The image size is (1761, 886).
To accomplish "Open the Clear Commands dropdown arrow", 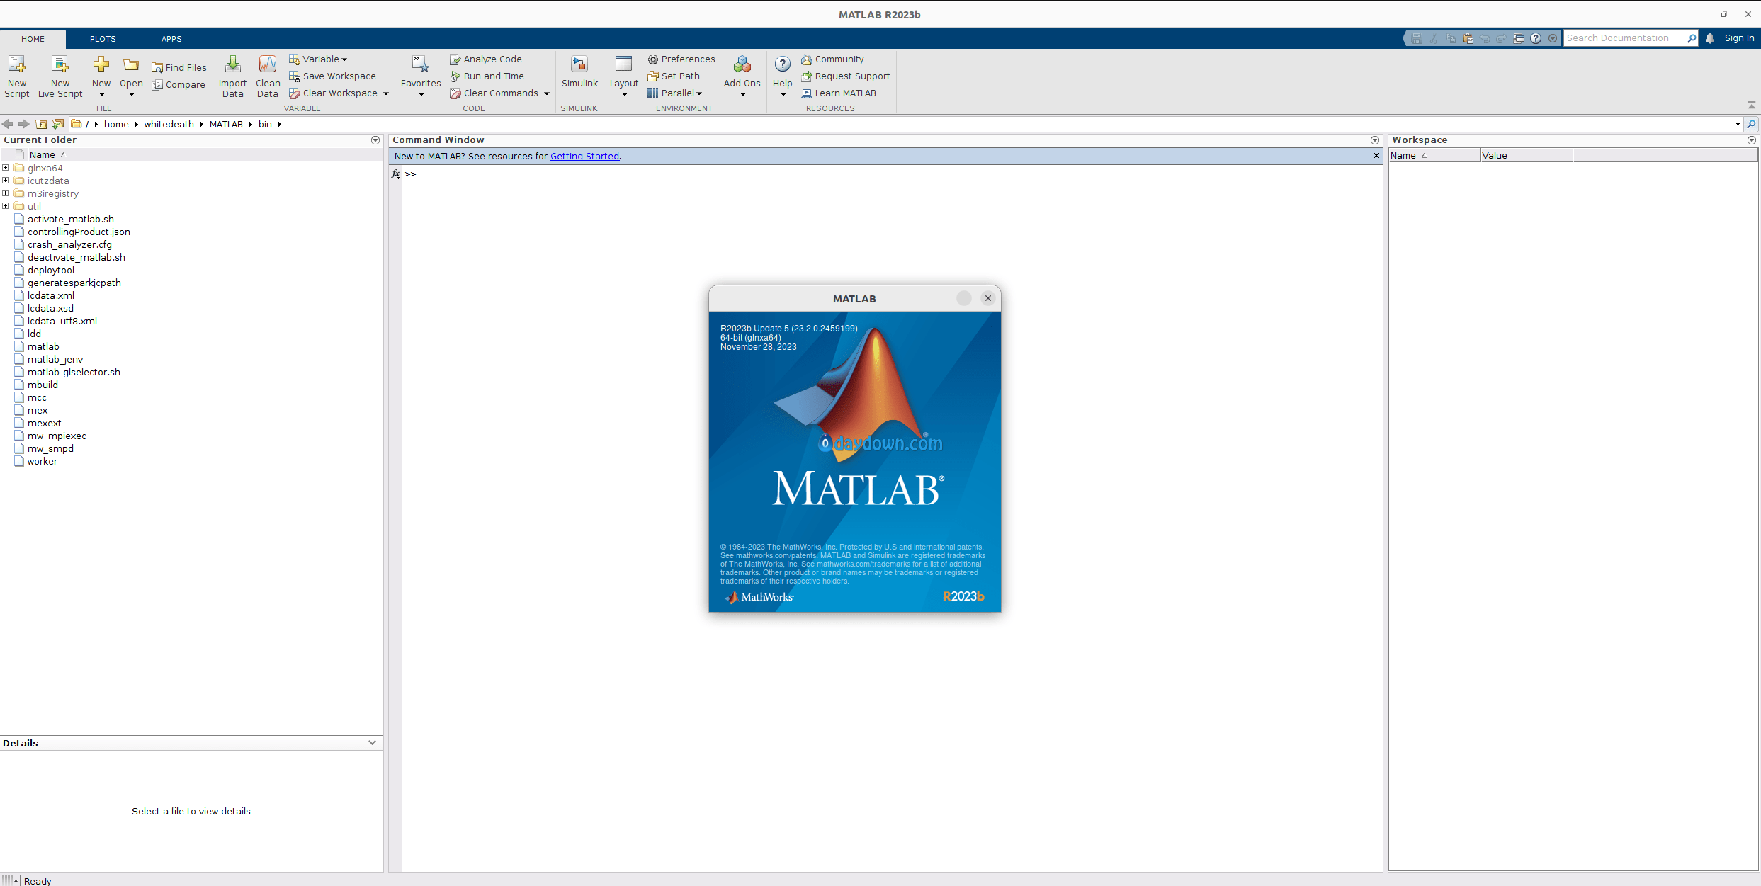I will pyautogui.click(x=547, y=93).
